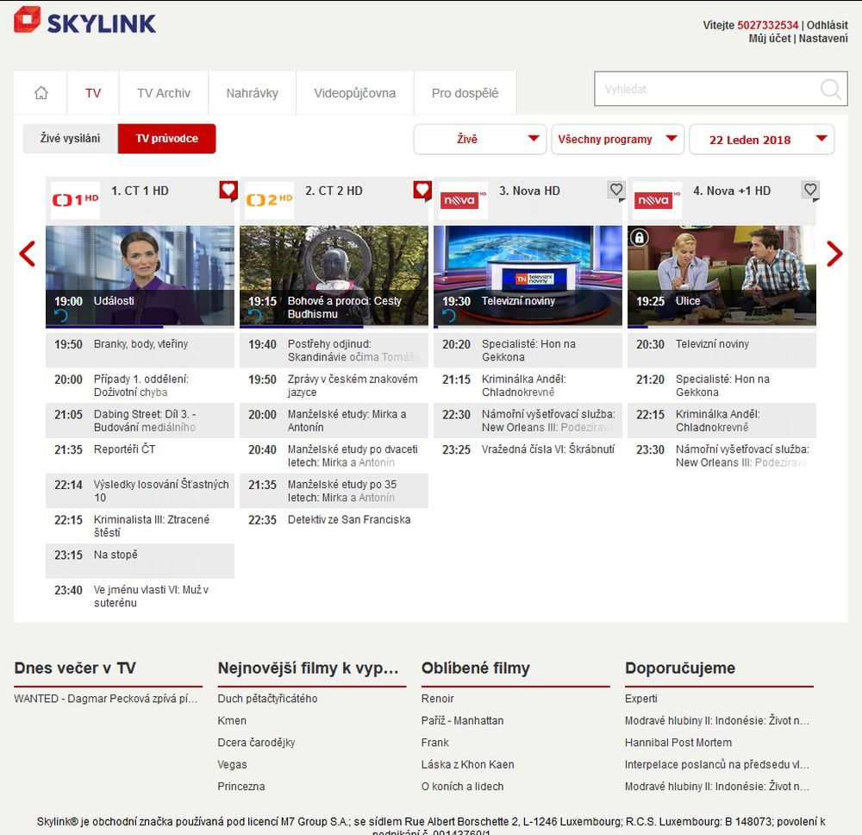
Task: Click the Nova HD channel logo
Action: pyautogui.click(x=464, y=199)
